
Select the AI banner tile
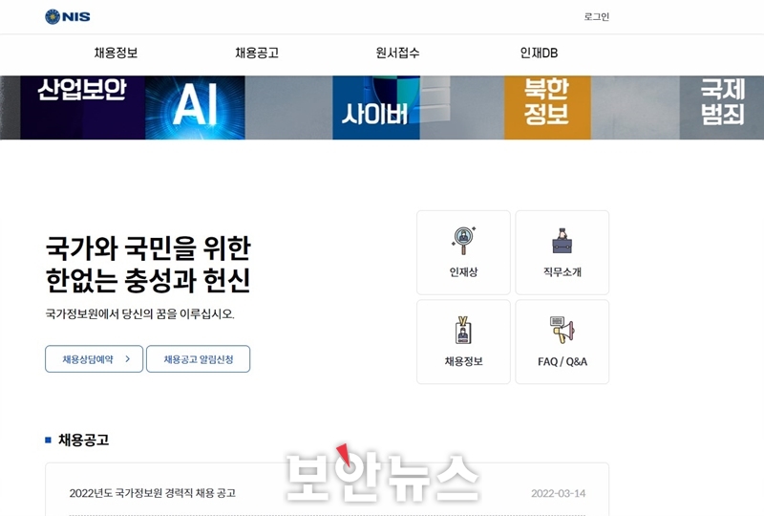195,107
